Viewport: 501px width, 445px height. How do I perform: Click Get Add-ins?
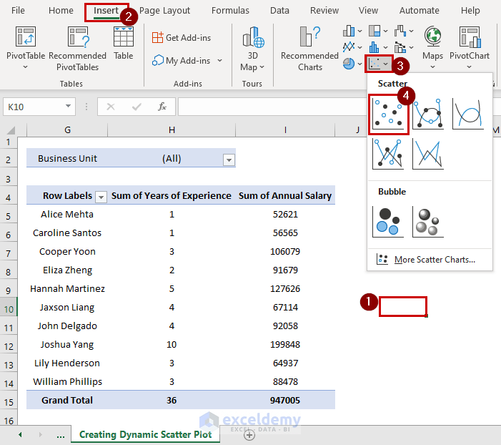tap(181, 38)
